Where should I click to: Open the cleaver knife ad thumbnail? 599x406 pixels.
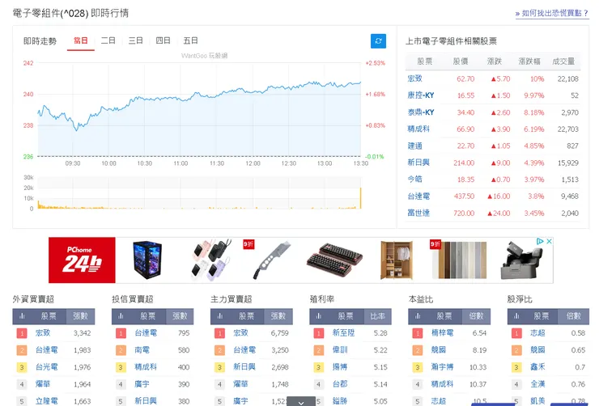click(x=272, y=260)
